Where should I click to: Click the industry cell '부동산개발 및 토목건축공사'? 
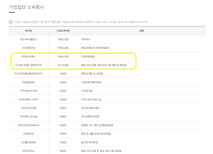pyautogui.click(x=95, y=48)
